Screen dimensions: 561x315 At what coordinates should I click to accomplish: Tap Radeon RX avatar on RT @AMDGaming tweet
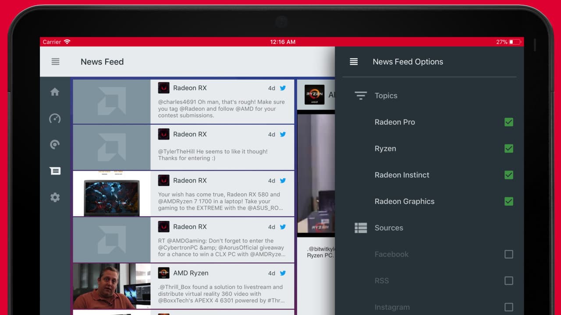pos(164,227)
